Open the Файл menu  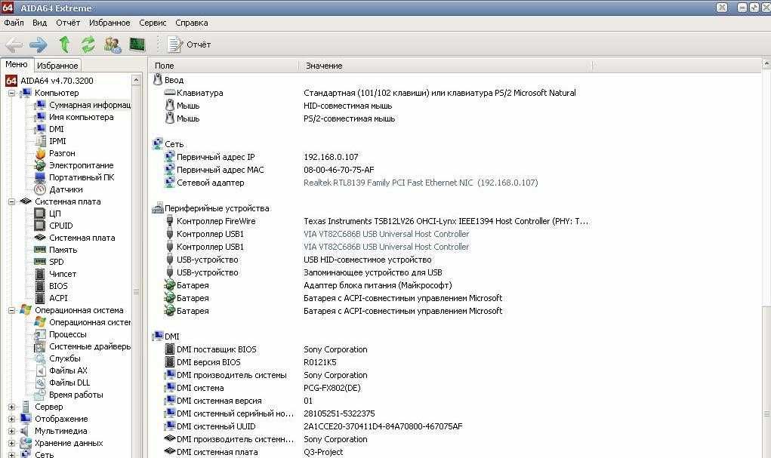tap(14, 23)
